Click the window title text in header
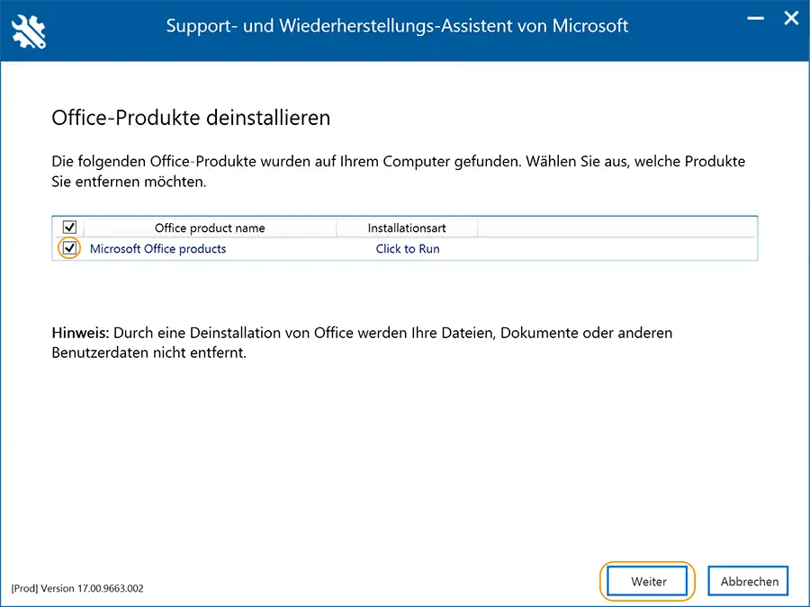This screenshot has width=810, height=607. click(x=397, y=26)
